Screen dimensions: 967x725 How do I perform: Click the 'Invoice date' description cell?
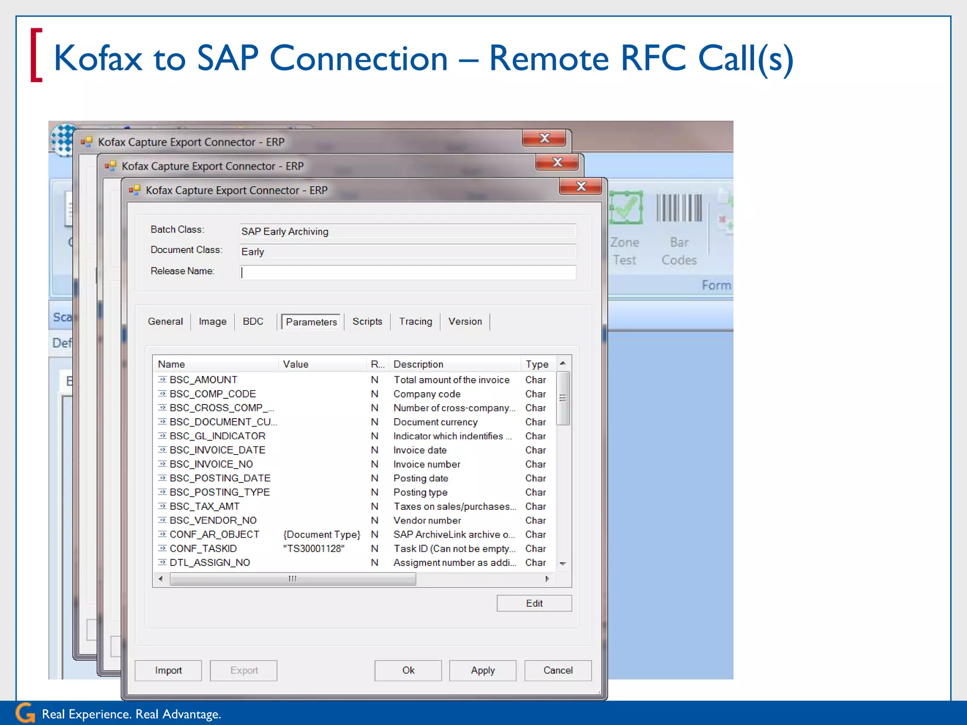[x=420, y=450]
